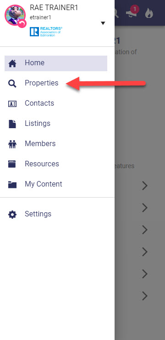This screenshot has height=340, width=165.
Task: Click the document icon beside Listings
Action: 12,124
